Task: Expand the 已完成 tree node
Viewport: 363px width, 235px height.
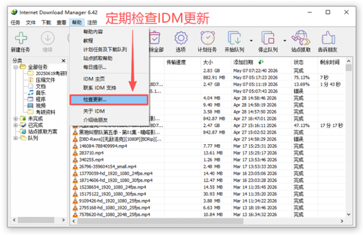Action: 15,125
